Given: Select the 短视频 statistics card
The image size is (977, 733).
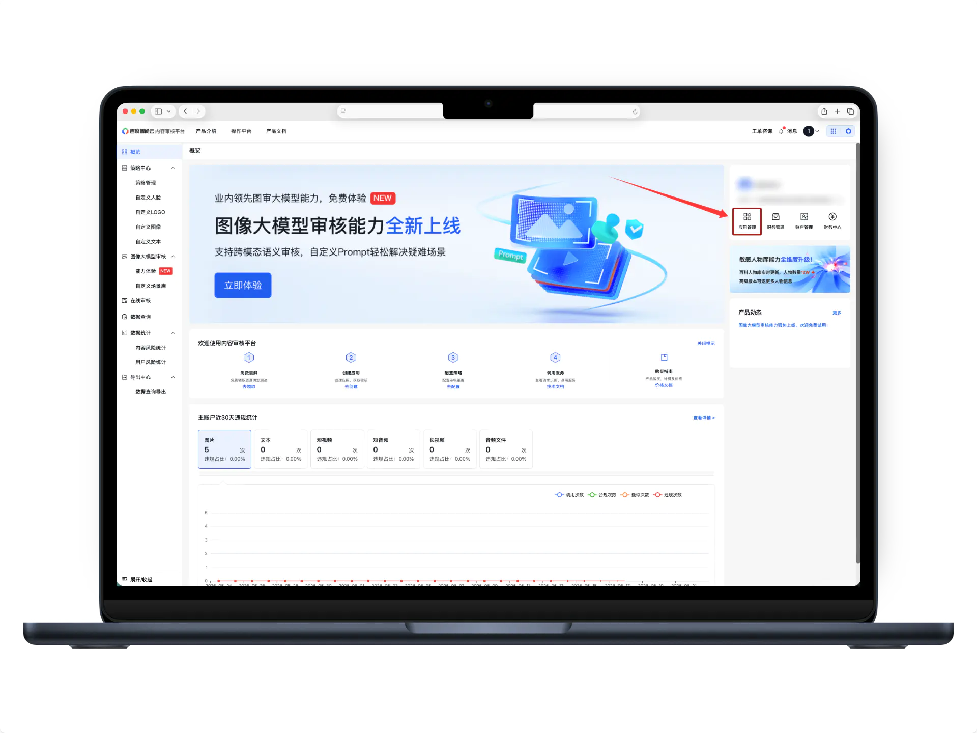Looking at the screenshot, I should coord(337,449).
